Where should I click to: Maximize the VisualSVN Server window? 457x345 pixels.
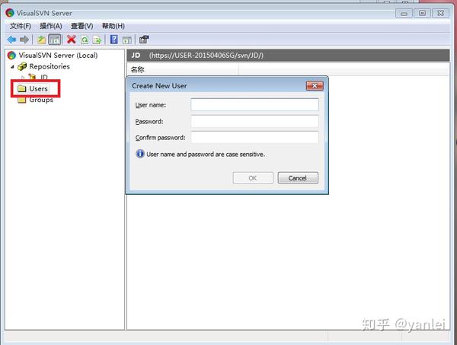pyautogui.click(x=422, y=13)
